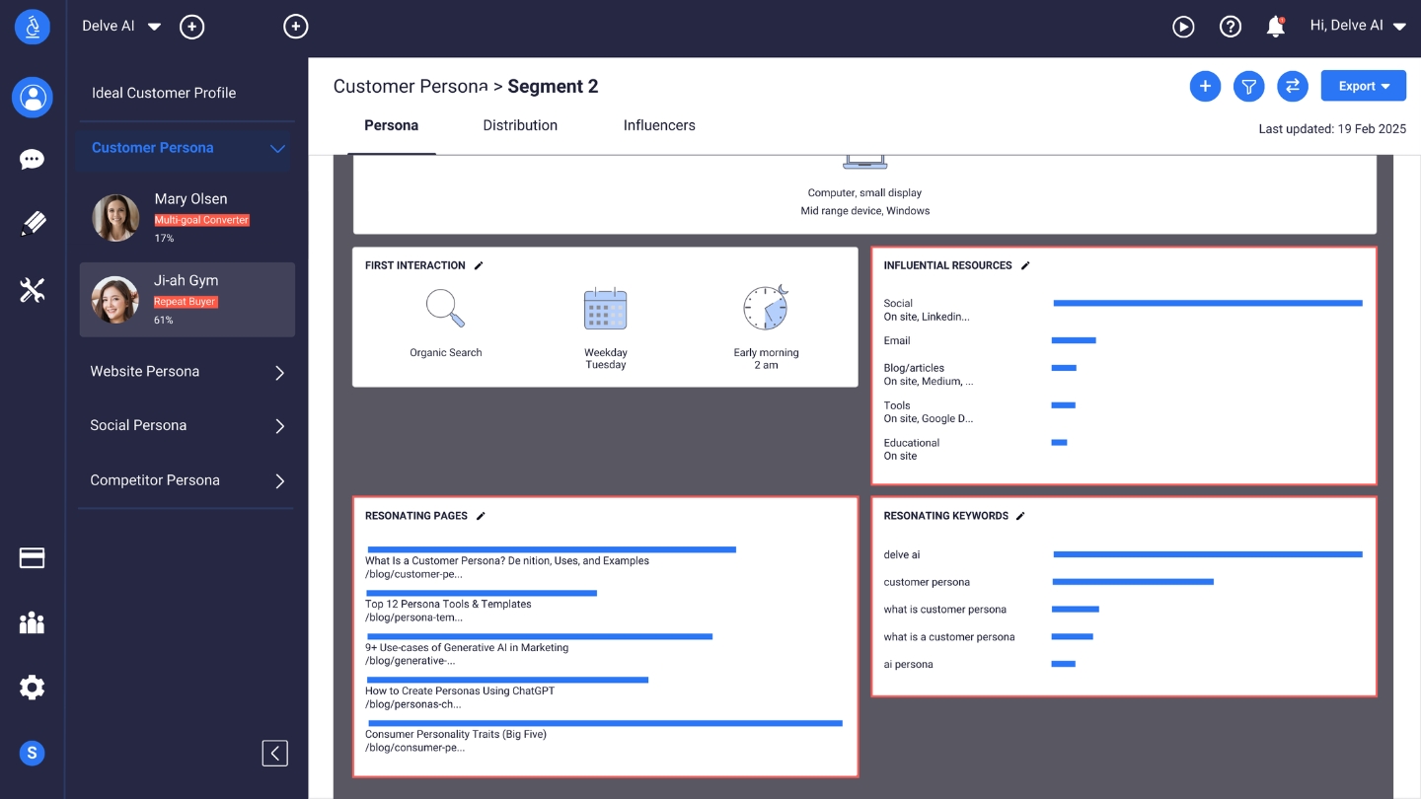
Task: Click the Export button
Action: (x=1363, y=86)
